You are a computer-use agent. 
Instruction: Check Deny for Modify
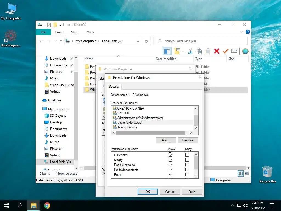[x=187, y=160]
